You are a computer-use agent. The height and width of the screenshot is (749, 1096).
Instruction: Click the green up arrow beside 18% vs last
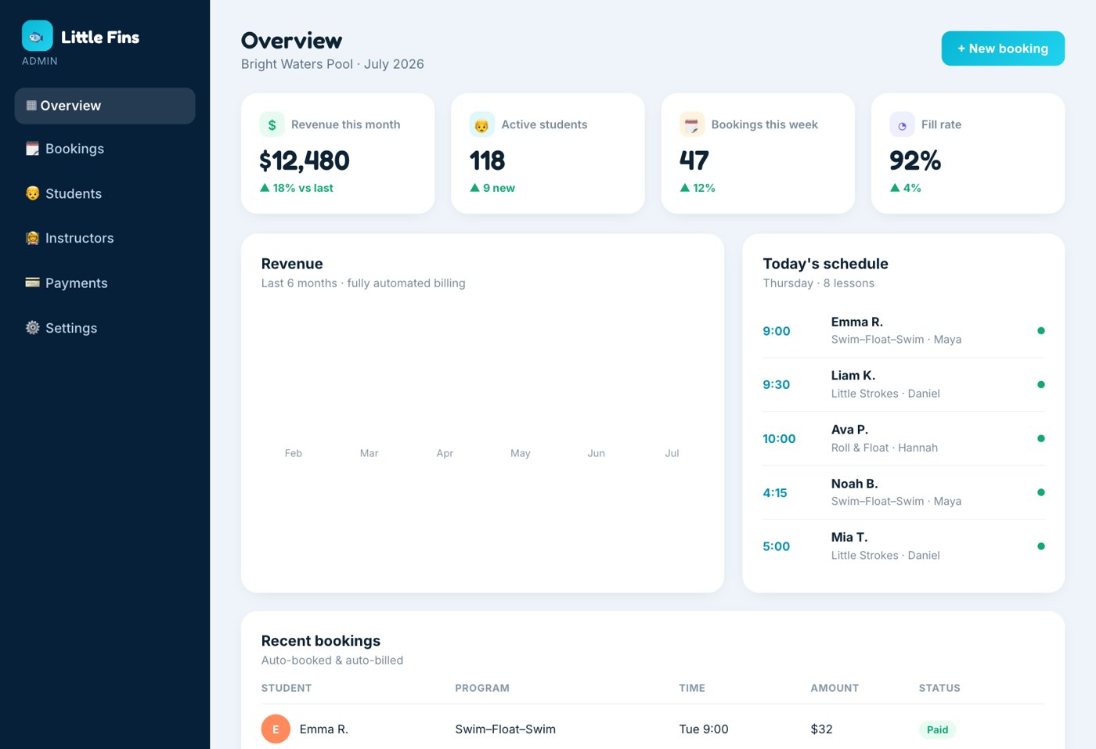click(x=265, y=188)
